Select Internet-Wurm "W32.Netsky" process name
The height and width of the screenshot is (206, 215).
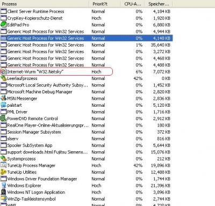[x=35, y=72]
